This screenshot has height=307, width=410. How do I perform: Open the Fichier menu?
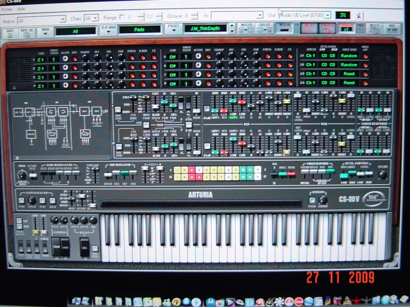point(7,9)
